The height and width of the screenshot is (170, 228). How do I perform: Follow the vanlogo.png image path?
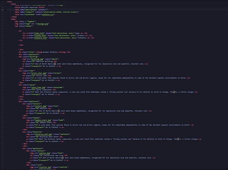click(43, 24)
